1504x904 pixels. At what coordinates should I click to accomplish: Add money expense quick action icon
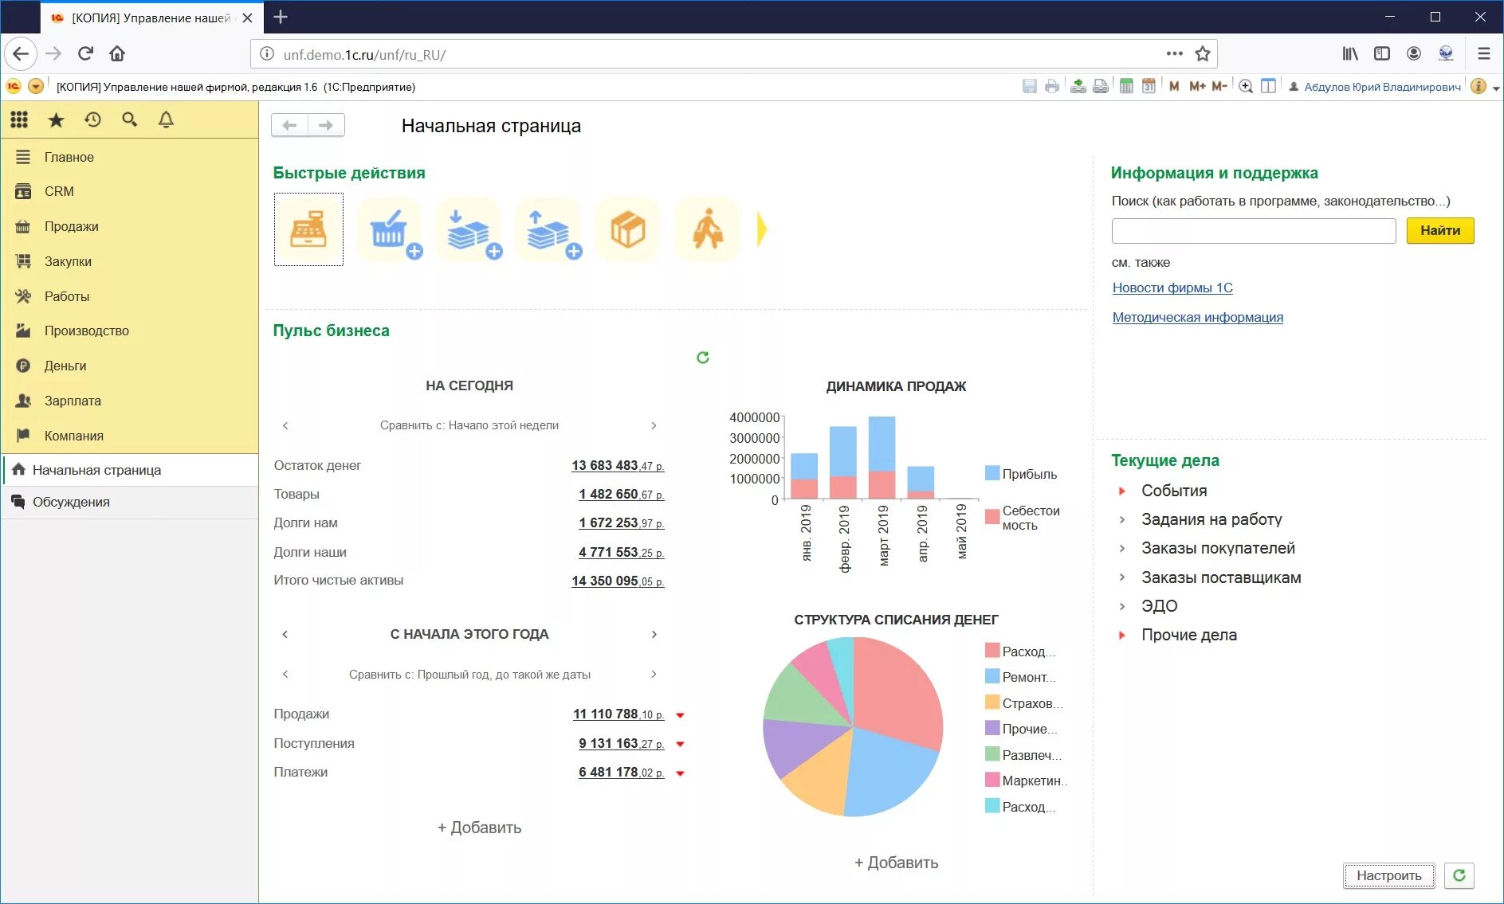click(548, 230)
